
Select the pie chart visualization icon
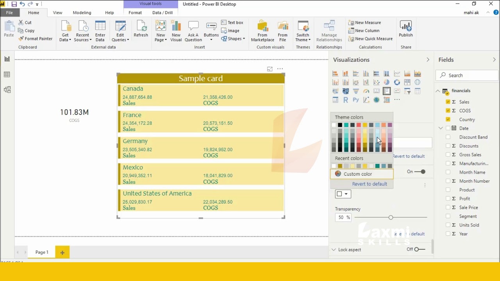[387, 82]
